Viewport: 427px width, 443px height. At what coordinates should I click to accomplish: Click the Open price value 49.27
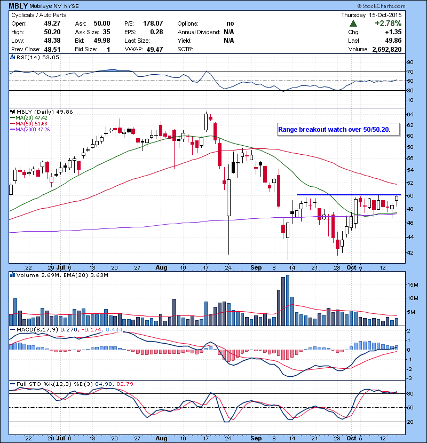52,23
